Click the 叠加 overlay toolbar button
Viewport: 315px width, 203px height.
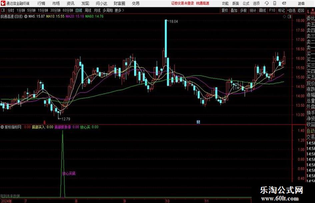click(234, 10)
